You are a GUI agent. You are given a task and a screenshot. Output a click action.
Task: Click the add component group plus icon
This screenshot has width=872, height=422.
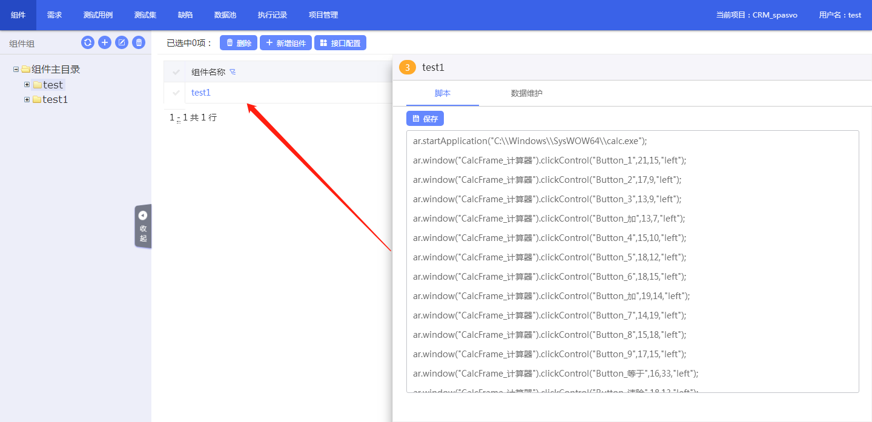click(105, 42)
